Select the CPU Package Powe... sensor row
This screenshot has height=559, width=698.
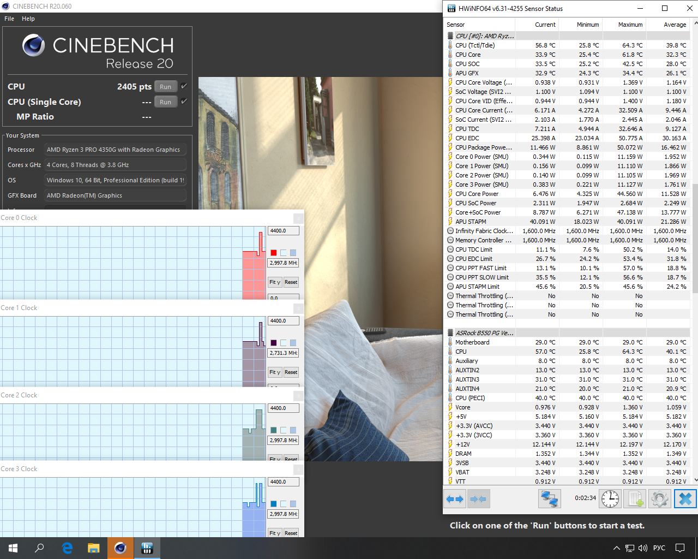[x=568, y=147]
